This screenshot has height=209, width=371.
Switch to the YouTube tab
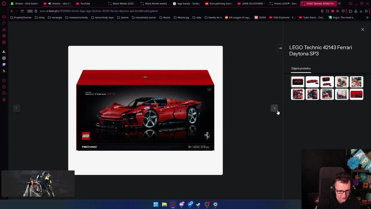coord(90,3)
